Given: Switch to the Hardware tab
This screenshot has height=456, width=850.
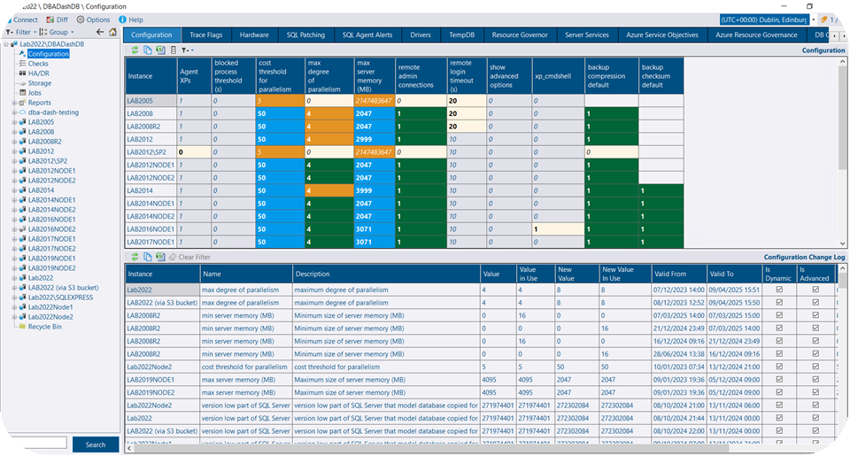Looking at the screenshot, I should (x=254, y=35).
